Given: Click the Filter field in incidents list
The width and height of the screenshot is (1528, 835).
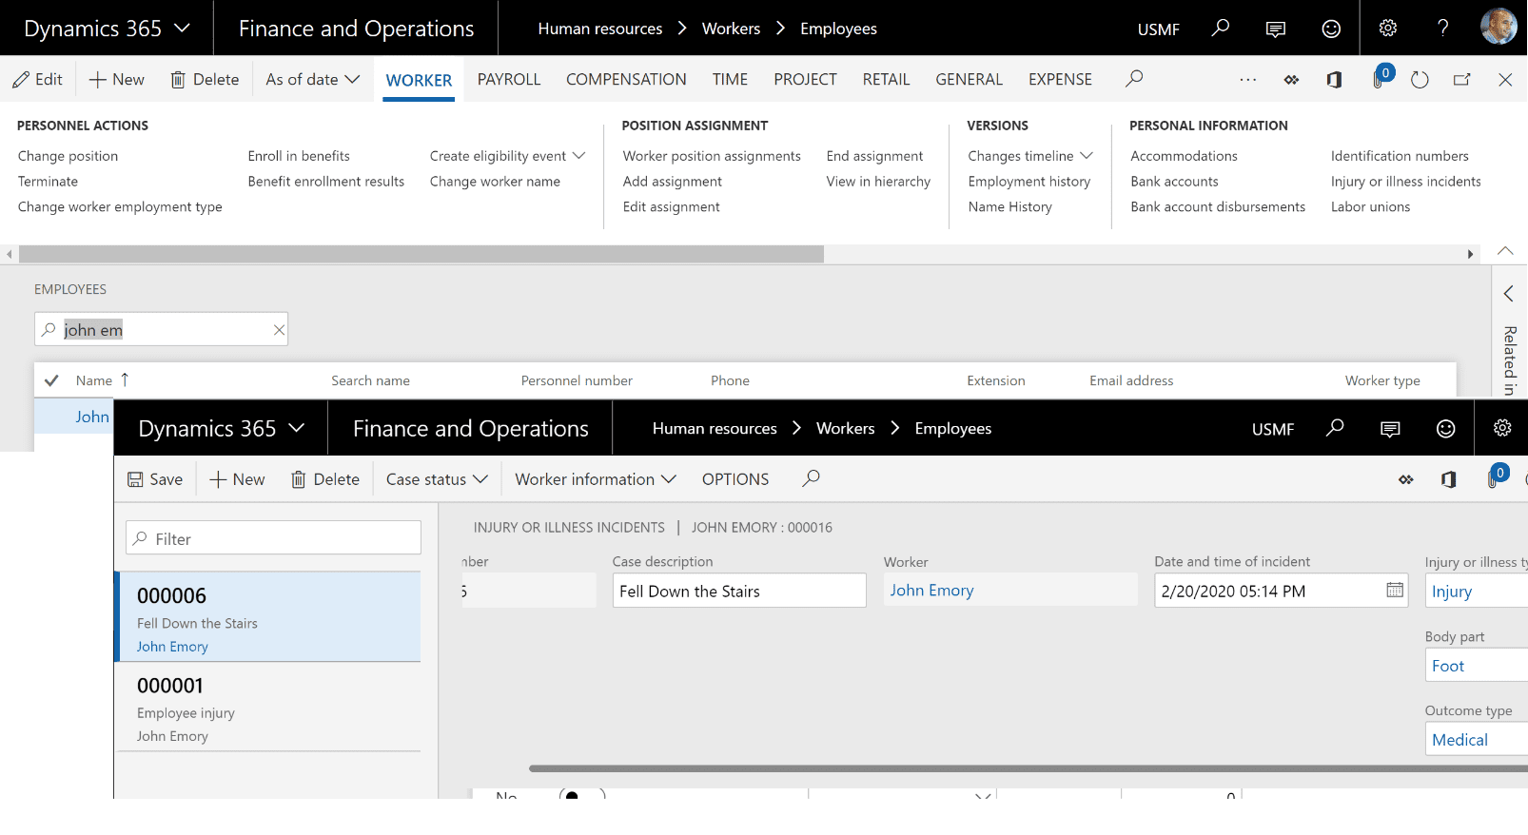Looking at the screenshot, I should coord(273,538).
